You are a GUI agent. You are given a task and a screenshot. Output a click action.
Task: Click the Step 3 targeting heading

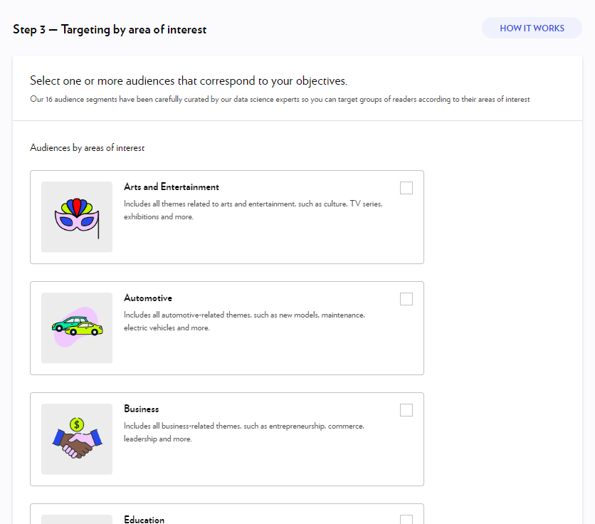pos(110,30)
